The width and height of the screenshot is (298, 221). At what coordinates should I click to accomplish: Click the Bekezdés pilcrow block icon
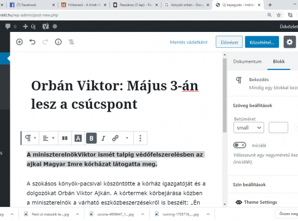(x=239, y=80)
